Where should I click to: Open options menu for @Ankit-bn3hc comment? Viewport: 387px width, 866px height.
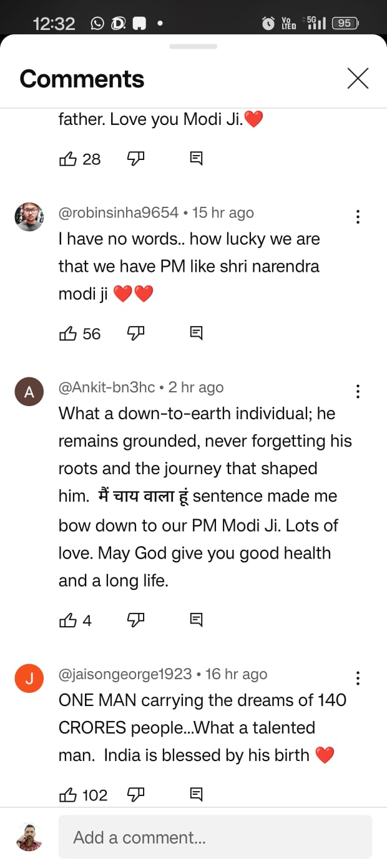click(x=358, y=391)
